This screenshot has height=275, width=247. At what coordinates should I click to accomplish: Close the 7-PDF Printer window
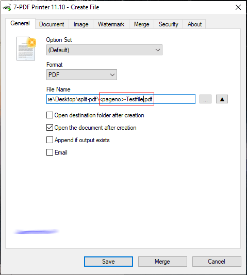click(238, 7)
